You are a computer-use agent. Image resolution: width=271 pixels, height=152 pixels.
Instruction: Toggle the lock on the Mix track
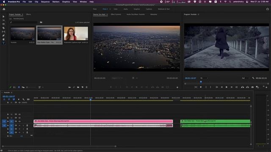click(8, 136)
